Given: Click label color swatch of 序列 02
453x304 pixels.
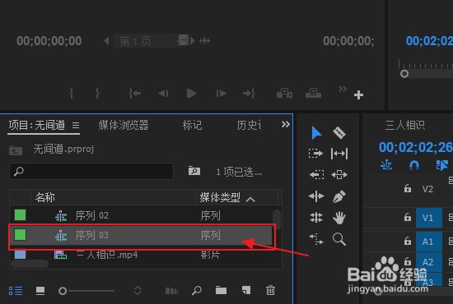Looking at the screenshot, I should point(21,215).
